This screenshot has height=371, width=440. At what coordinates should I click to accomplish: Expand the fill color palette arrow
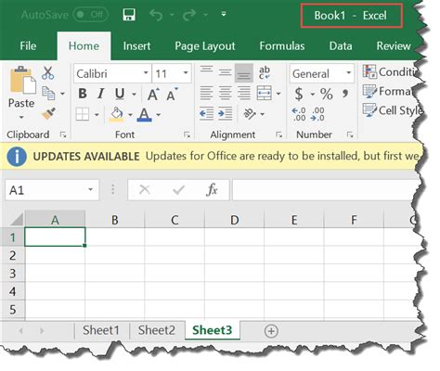coord(130,115)
